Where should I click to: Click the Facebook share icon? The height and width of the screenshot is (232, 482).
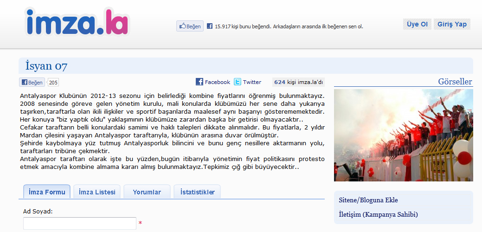199,82
